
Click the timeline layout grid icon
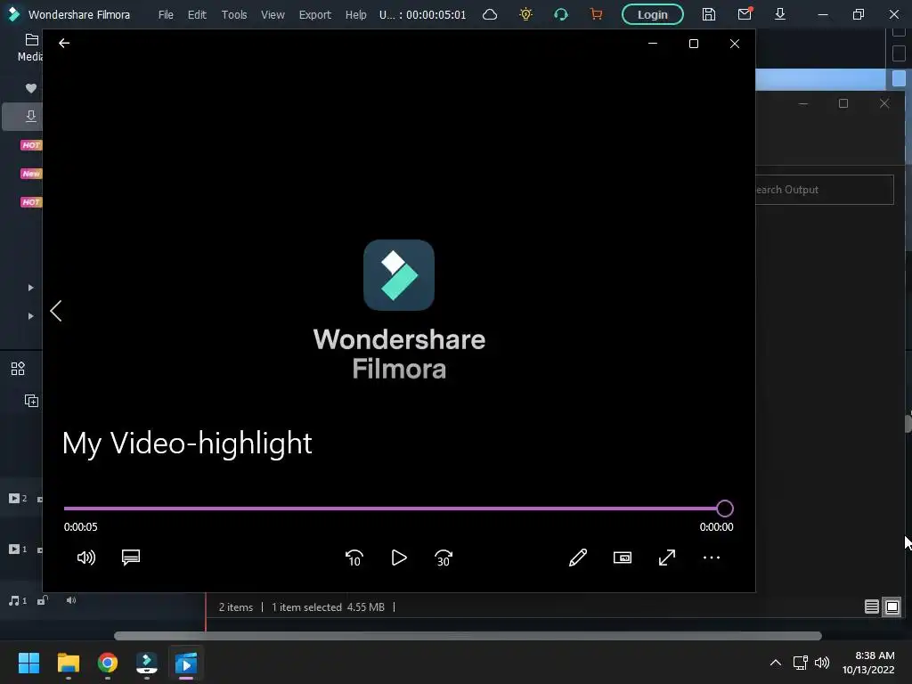[18, 369]
